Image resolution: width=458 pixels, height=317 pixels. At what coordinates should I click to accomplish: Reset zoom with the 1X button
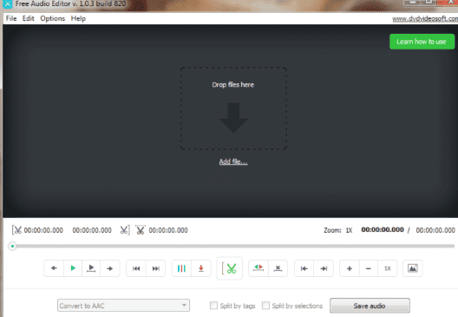click(388, 268)
